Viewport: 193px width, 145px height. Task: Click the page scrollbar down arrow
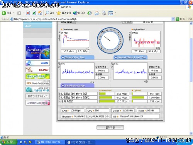191,133
